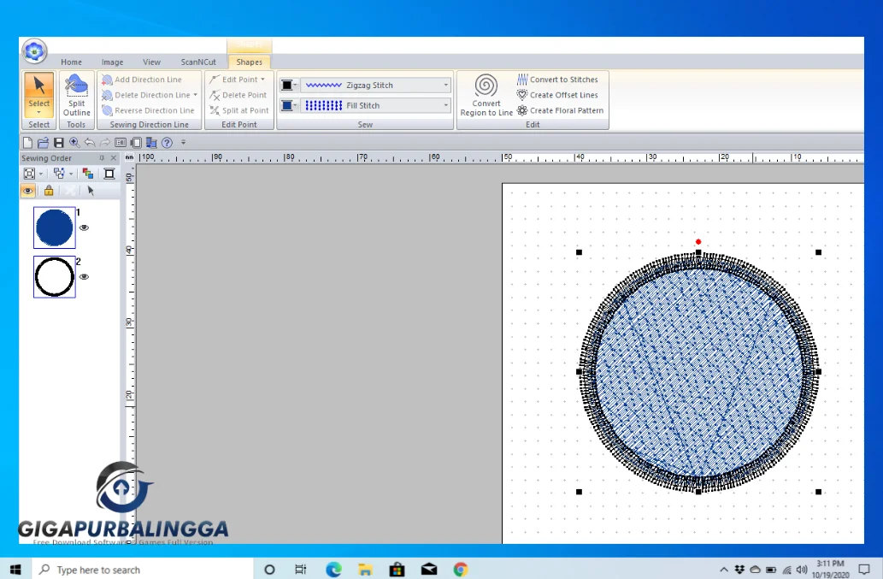Click the send-to-machine transfer icon
The image size is (883, 579).
151,143
